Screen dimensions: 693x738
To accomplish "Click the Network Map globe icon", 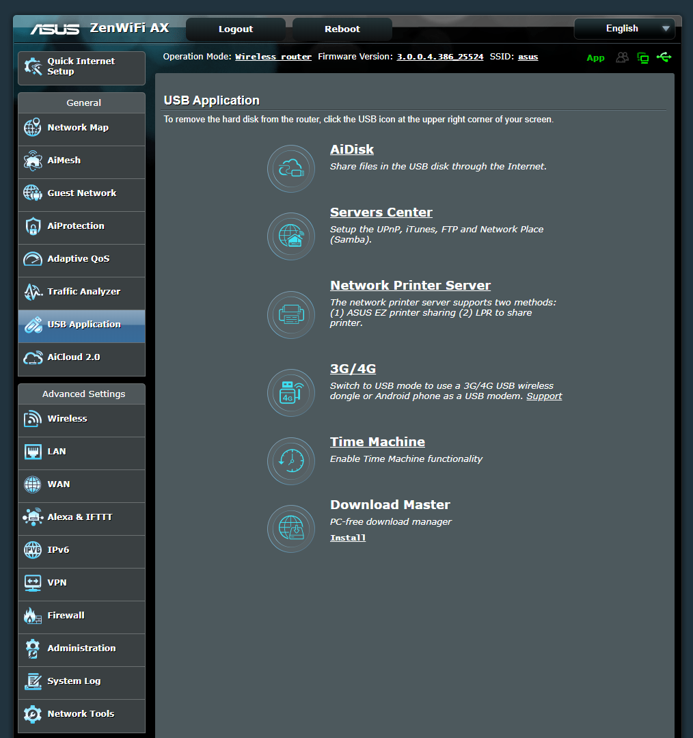I will [33, 128].
